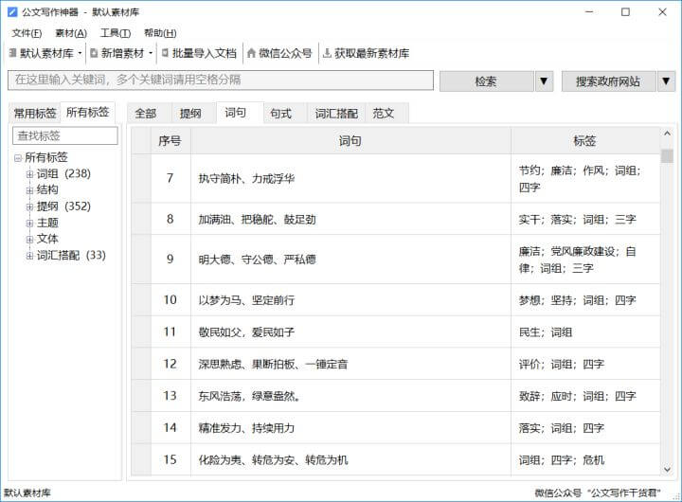Click the 搜索政府网站 button
Viewport: 682px width, 502px height.
click(608, 81)
